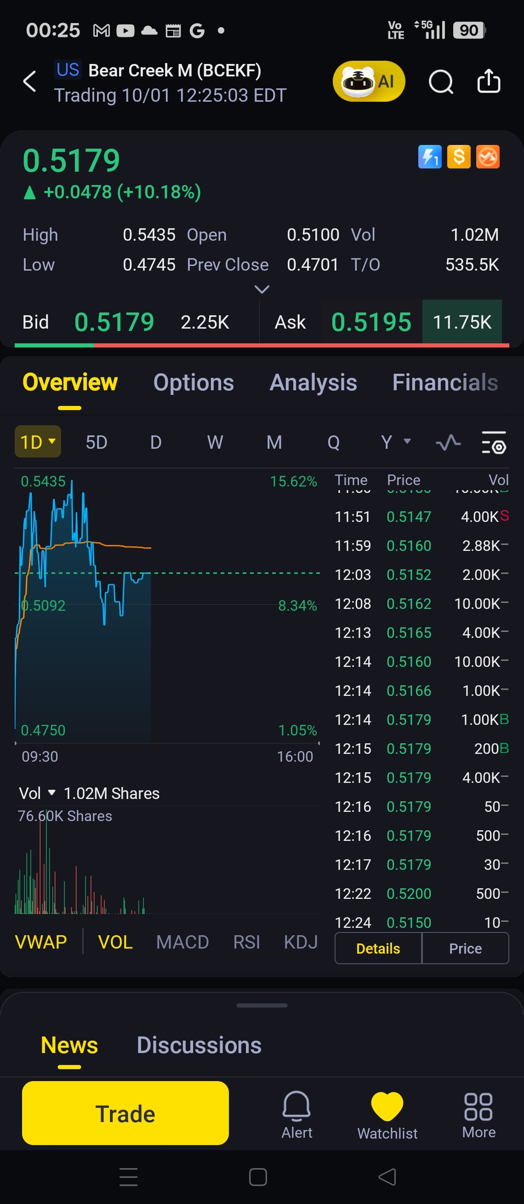Switch to the Price view toggle
This screenshot has height=1204, width=524.
pos(465,948)
